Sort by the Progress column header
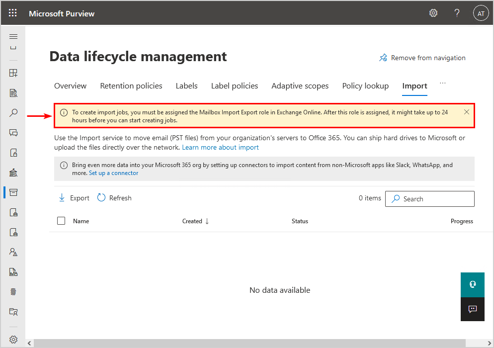The image size is (494, 348). click(462, 221)
